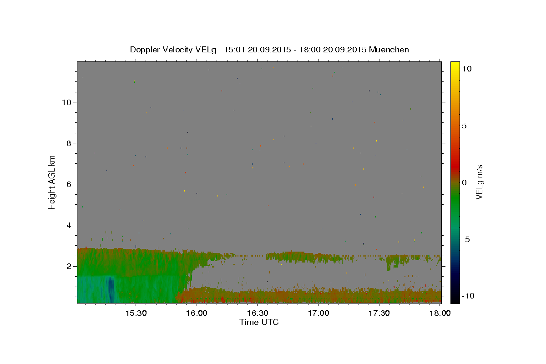Click the height axis label 10
Image resolution: width=546 pixels, height=364 pixels.
click(x=67, y=102)
